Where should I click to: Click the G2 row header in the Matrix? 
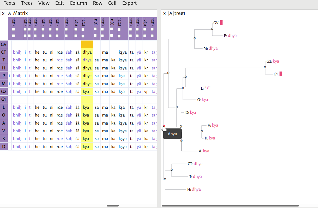tap(4, 91)
